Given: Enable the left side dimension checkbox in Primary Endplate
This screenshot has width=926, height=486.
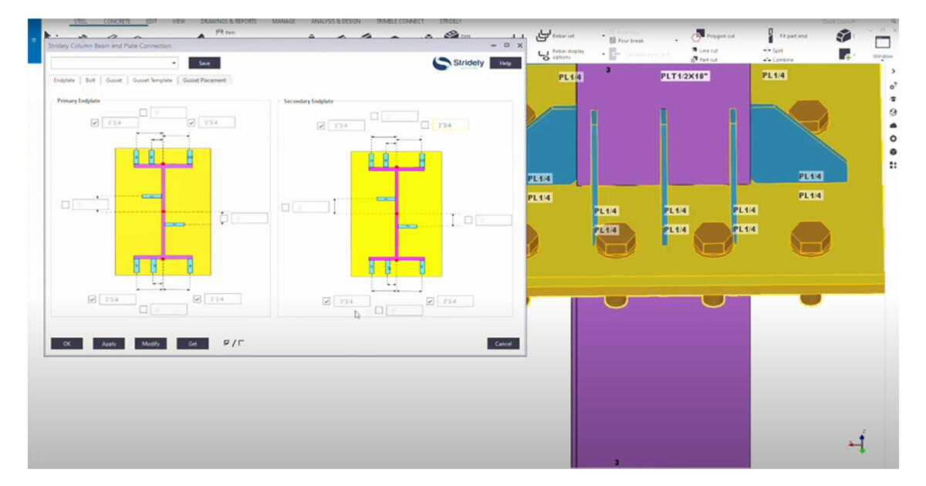Looking at the screenshot, I should point(66,204).
